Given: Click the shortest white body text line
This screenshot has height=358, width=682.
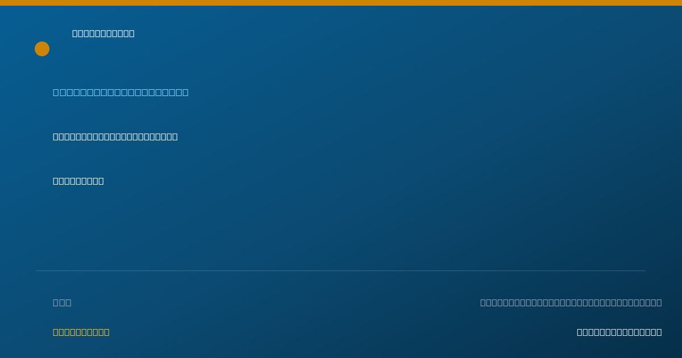Looking at the screenshot, I should coord(78,181).
